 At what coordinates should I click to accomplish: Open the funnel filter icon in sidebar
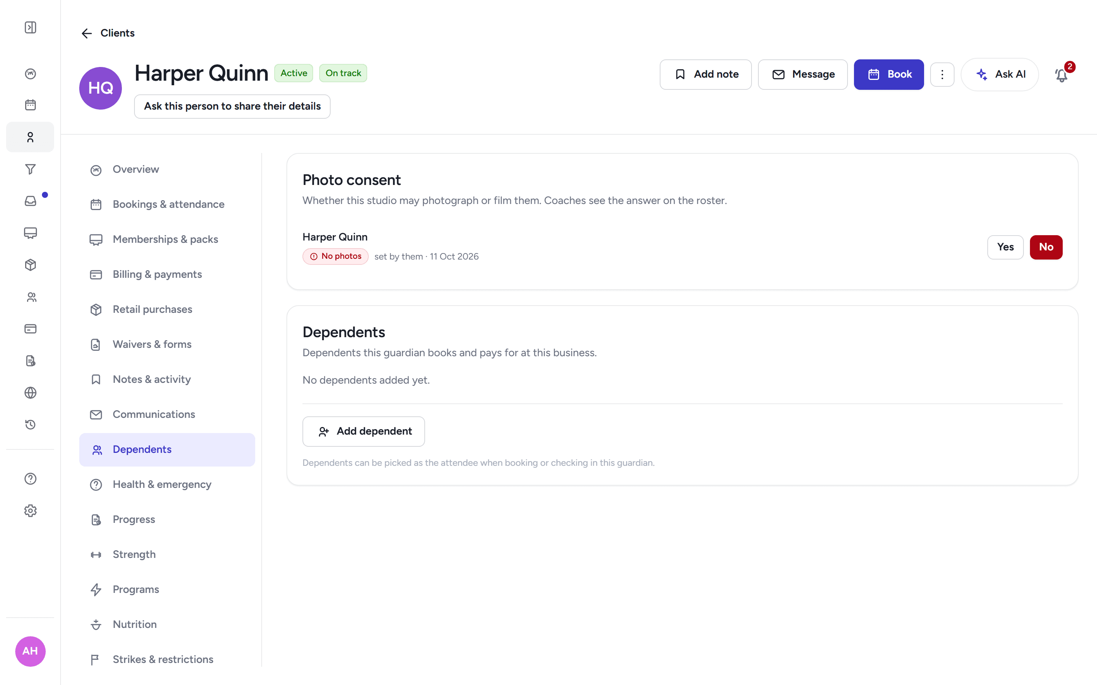[30, 169]
